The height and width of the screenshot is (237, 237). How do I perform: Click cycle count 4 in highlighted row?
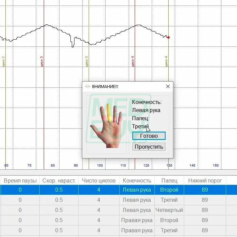pyautogui.click(x=99, y=190)
